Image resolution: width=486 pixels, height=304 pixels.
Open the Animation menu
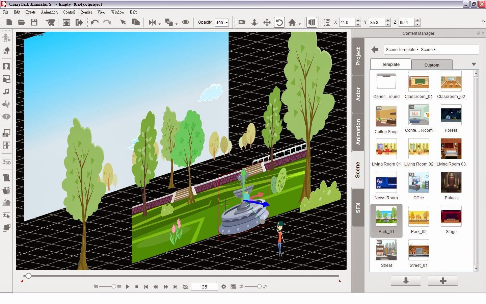(49, 12)
